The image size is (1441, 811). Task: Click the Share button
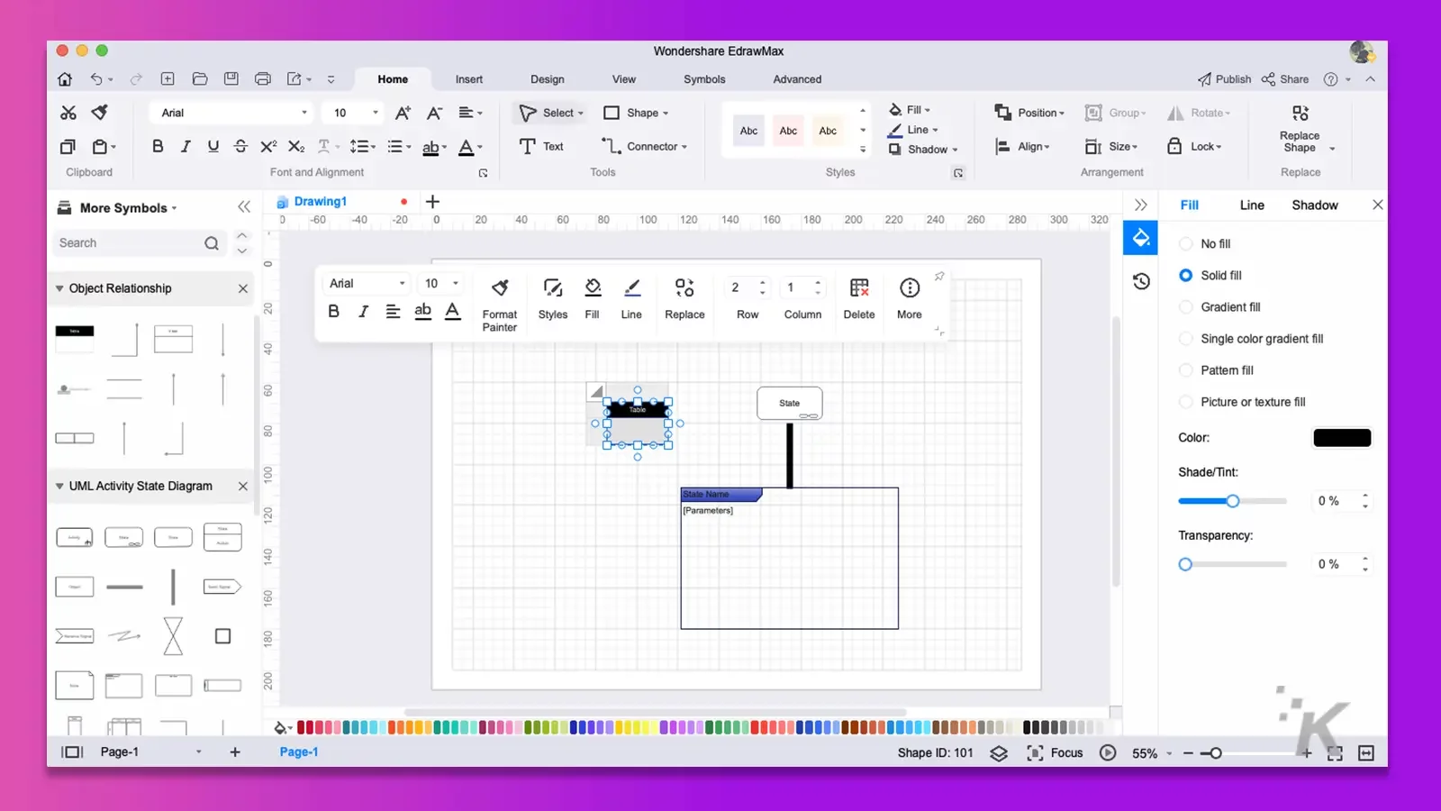1284,79
